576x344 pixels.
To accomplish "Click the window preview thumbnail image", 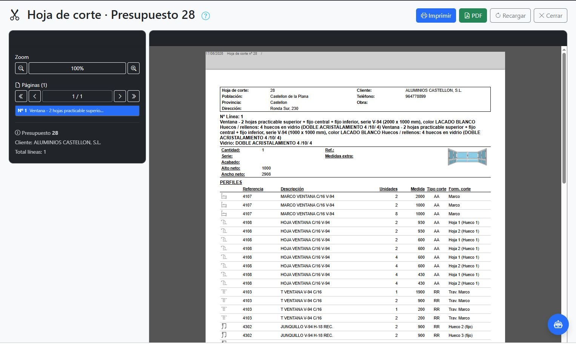I will coord(467,156).
